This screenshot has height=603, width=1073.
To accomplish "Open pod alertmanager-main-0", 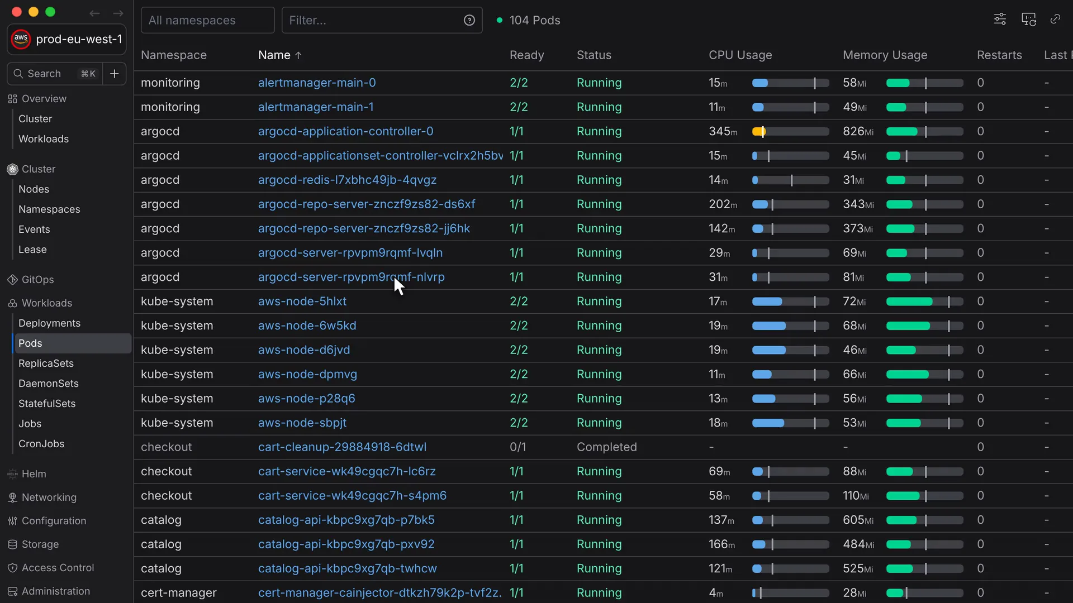I will pyautogui.click(x=317, y=83).
